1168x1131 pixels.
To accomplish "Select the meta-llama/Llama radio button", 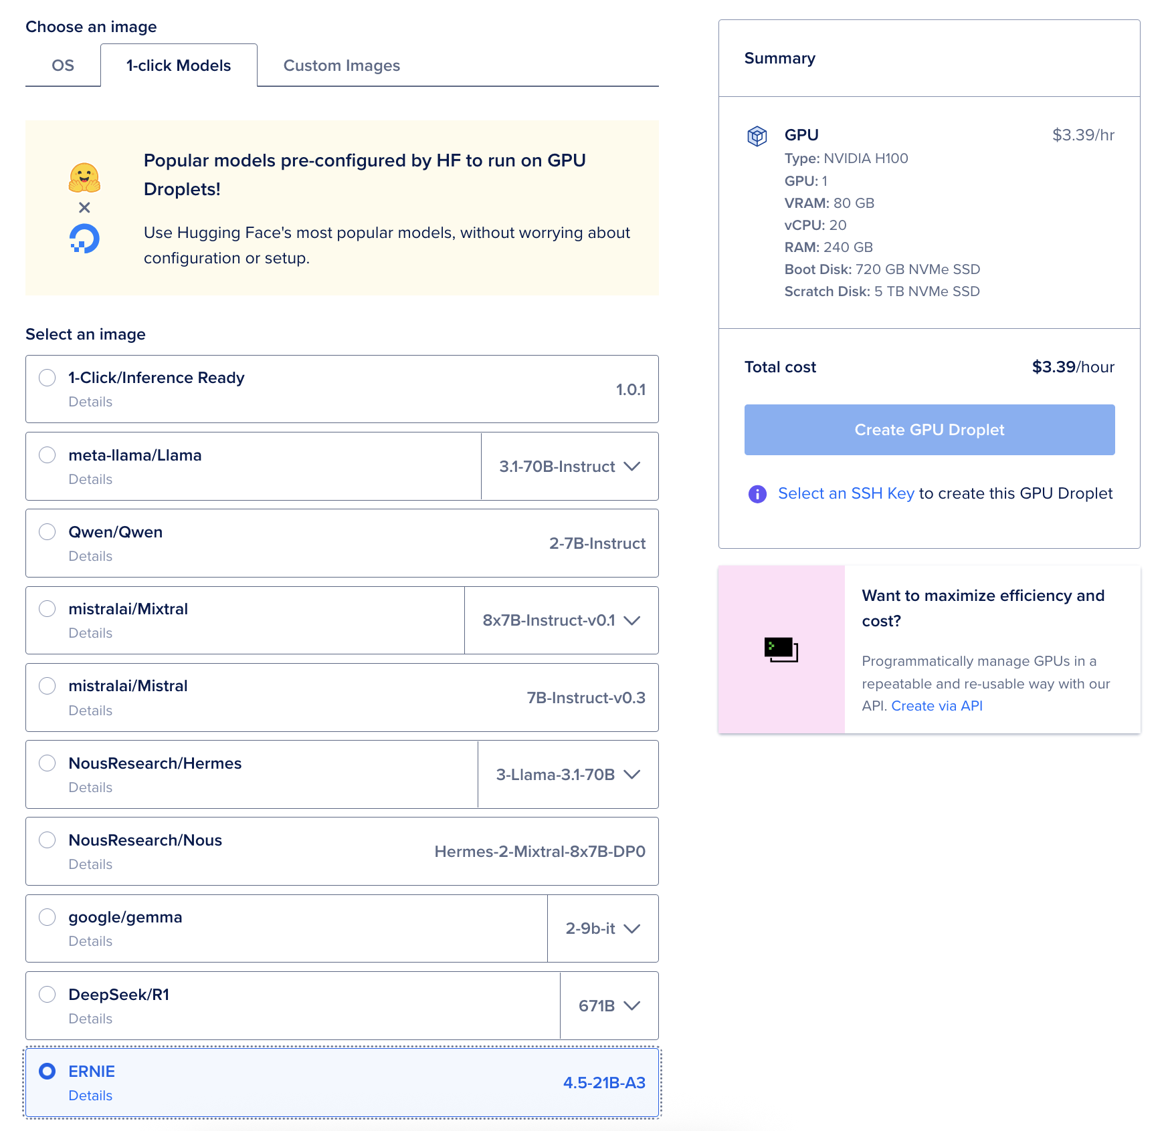I will pyautogui.click(x=47, y=455).
